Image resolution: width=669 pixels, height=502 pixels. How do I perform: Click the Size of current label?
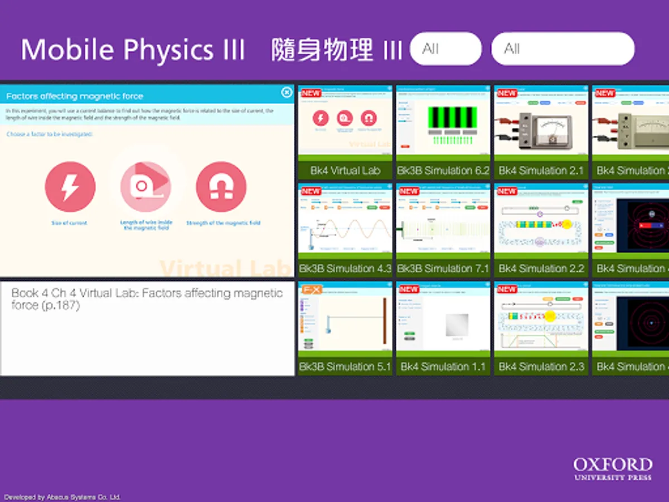click(70, 223)
